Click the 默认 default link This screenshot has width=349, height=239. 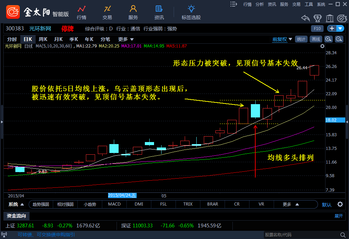point(327,205)
